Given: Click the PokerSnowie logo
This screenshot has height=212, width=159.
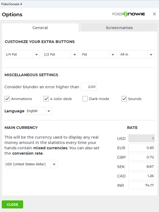Looking at the screenshot, I should (x=128, y=14).
